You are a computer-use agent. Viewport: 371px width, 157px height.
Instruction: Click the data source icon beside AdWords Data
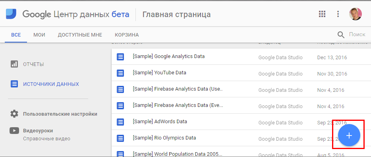[x=120, y=122]
